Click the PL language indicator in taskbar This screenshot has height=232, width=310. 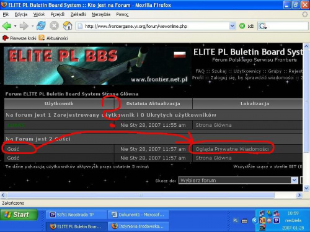235,220
